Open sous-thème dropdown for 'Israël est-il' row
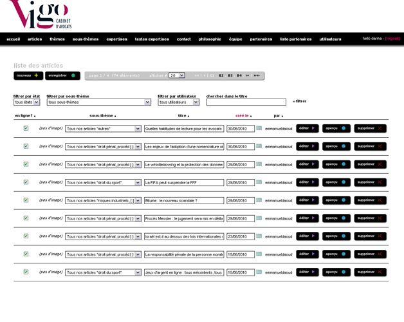 coord(104,236)
